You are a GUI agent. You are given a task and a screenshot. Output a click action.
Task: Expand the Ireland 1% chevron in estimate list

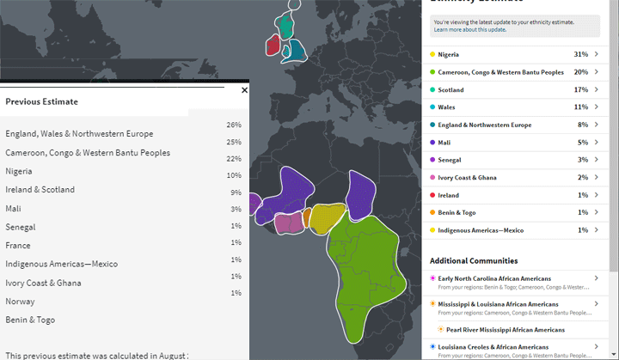(596, 195)
